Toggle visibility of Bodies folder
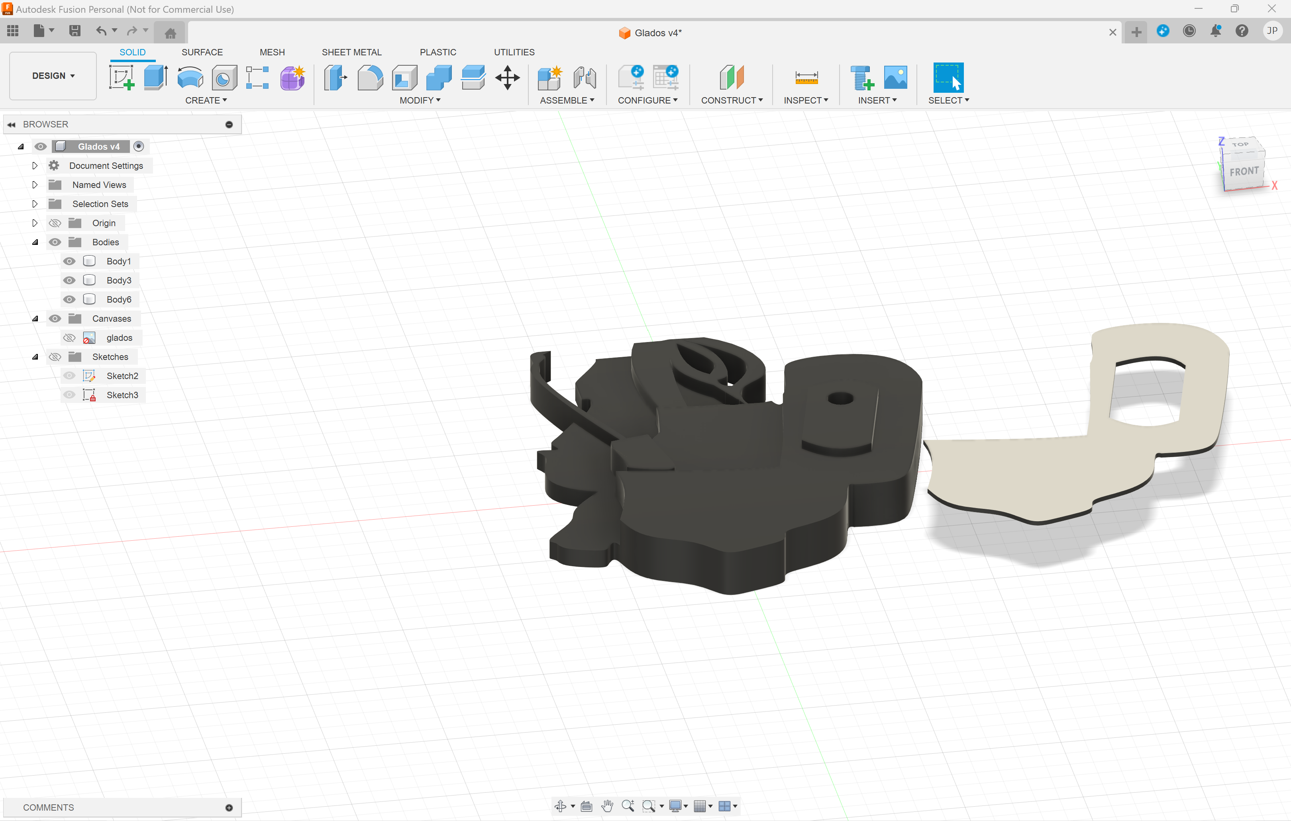The image size is (1291, 821). point(55,242)
